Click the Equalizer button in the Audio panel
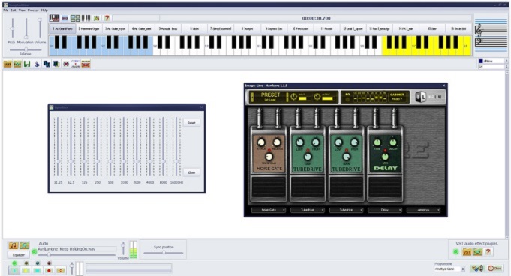This screenshot has width=511, height=276. 19,255
